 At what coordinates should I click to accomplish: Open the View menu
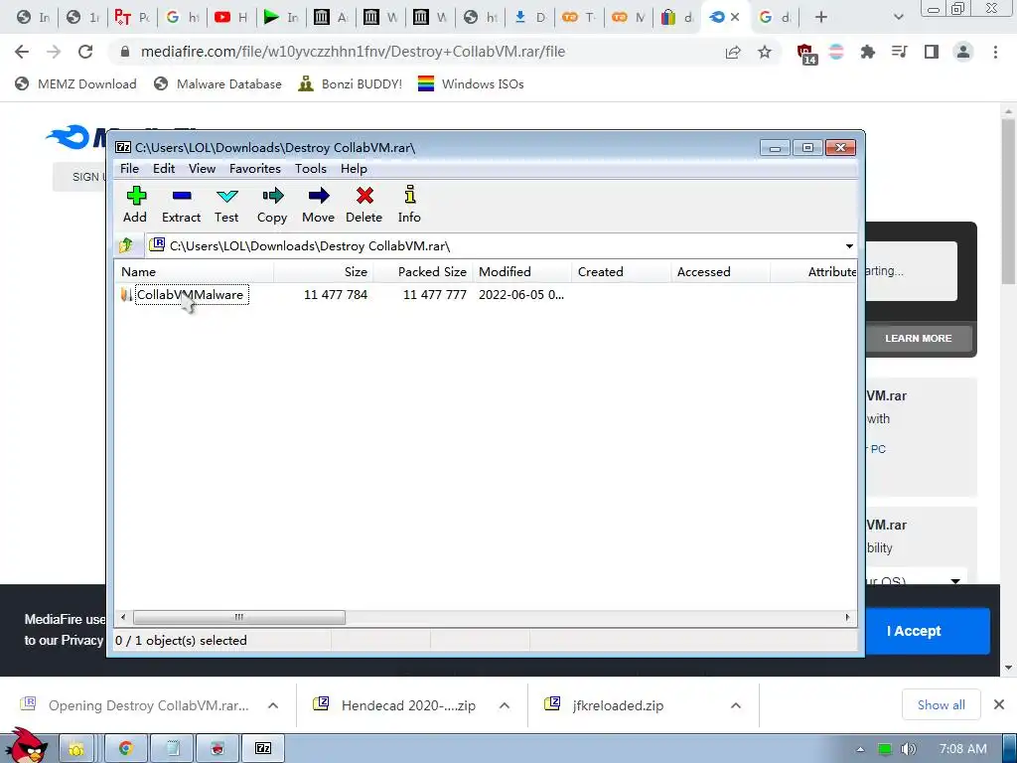[202, 169]
